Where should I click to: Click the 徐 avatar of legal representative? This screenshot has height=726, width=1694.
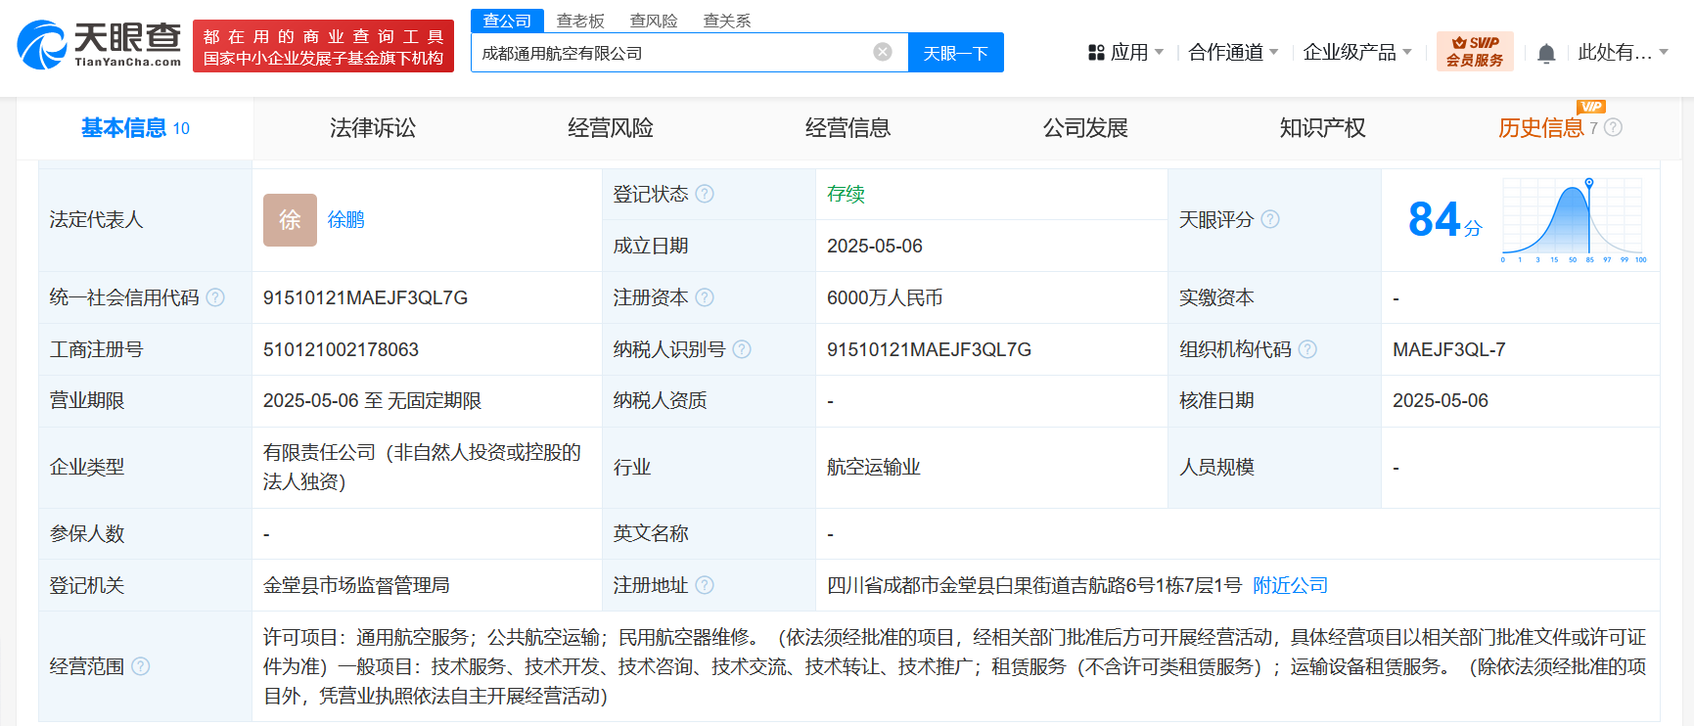290,220
